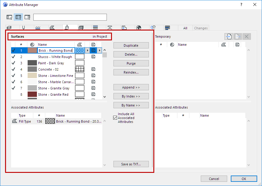Choose the highlighted middle search-mode icon
The height and width of the screenshot is (186, 262).
coord(18,17)
